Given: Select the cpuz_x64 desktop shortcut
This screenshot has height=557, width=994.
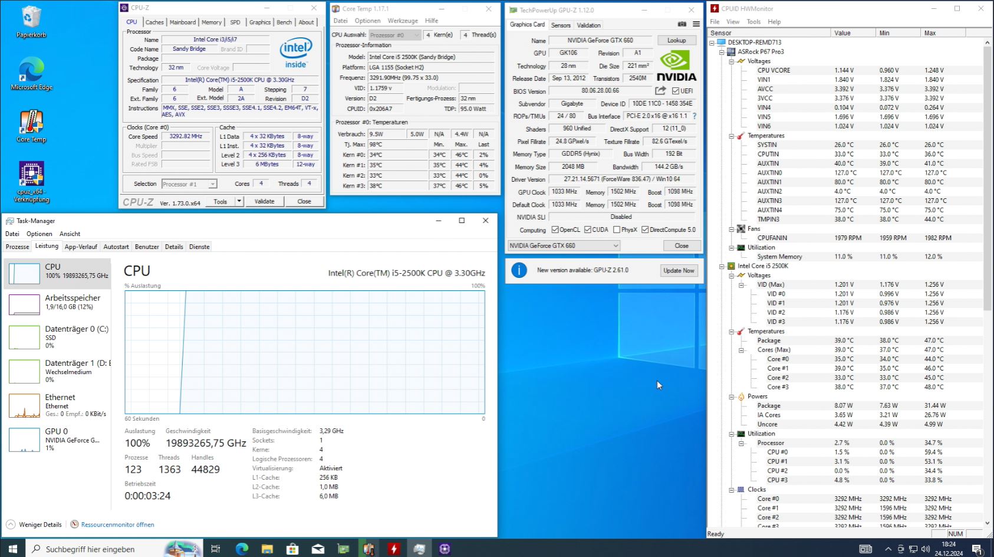Looking at the screenshot, I should (x=31, y=182).
